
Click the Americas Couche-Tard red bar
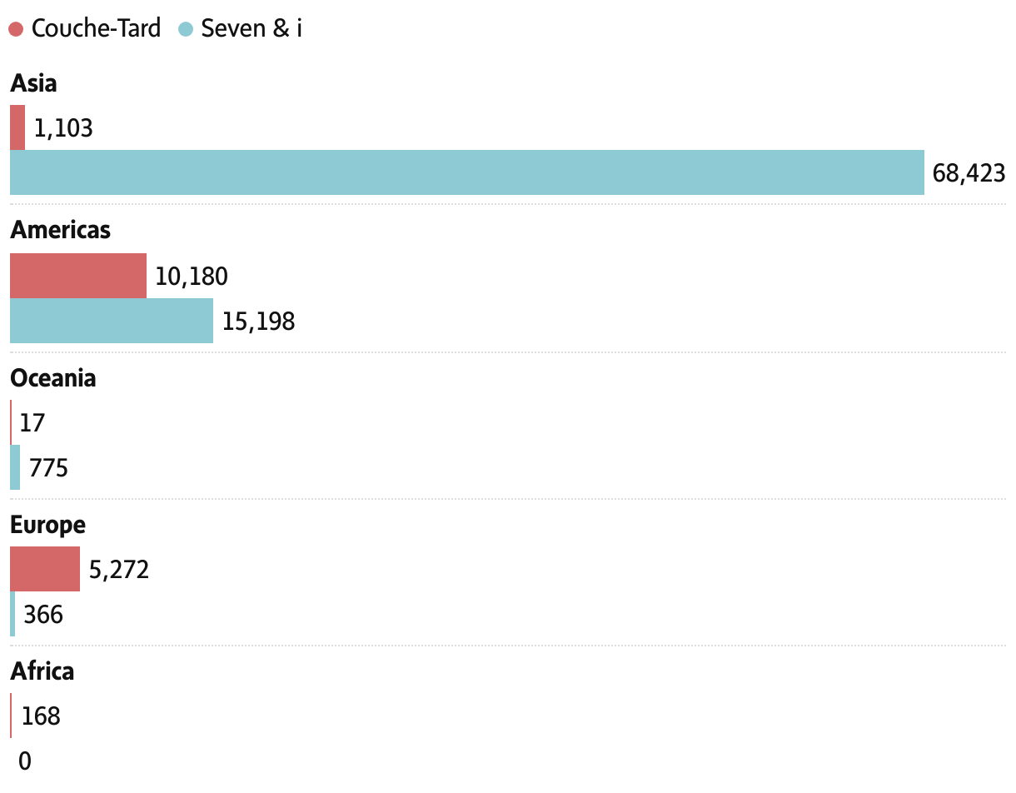coord(78,276)
